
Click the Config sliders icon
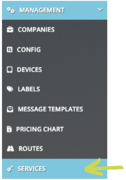(x=10, y=50)
